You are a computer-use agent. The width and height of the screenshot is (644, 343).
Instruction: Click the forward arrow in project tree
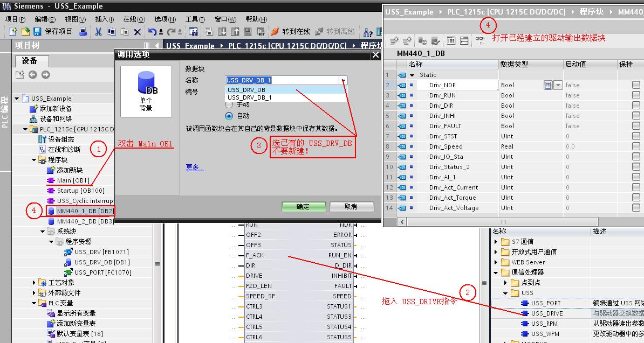point(46,75)
